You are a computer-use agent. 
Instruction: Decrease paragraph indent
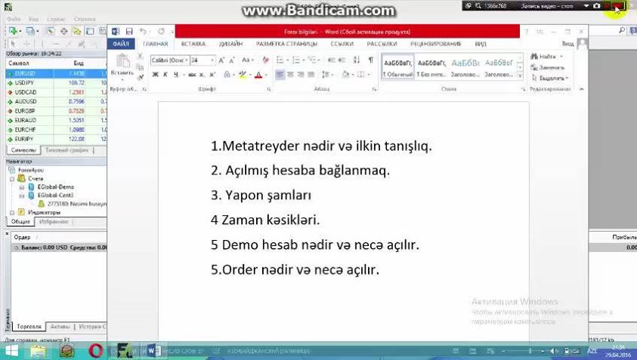332,60
